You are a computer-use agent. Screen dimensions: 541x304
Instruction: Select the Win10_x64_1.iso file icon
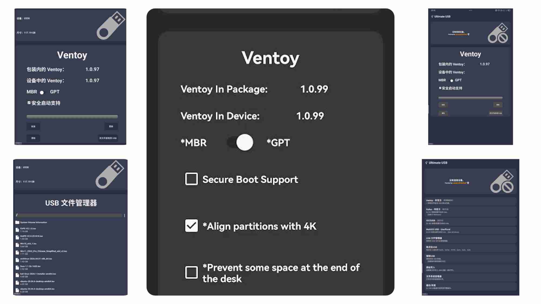tap(17, 245)
